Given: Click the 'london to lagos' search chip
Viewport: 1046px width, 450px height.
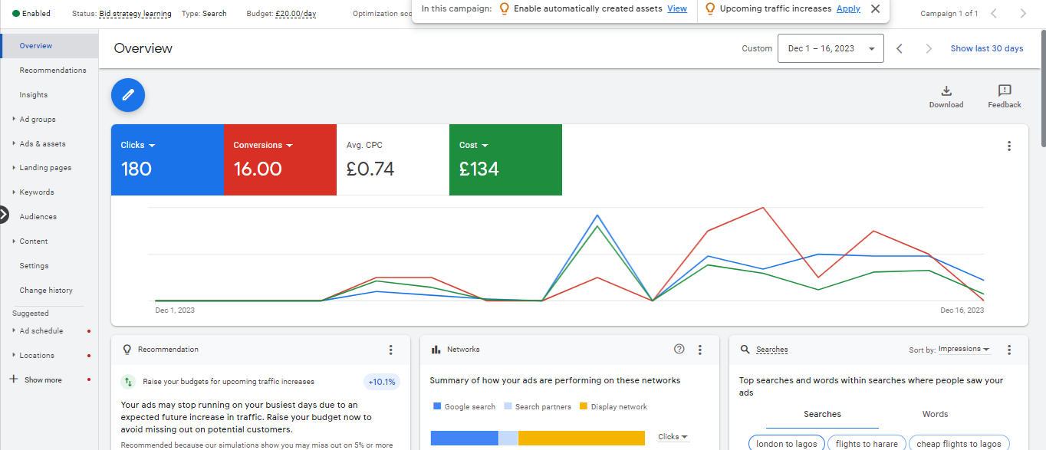Looking at the screenshot, I should (x=784, y=444).
